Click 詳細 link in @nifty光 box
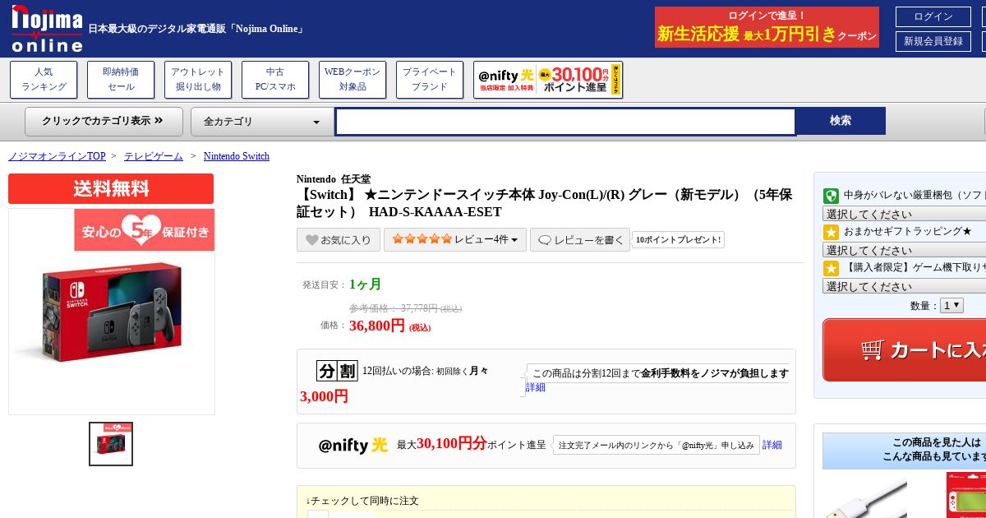 772,445
